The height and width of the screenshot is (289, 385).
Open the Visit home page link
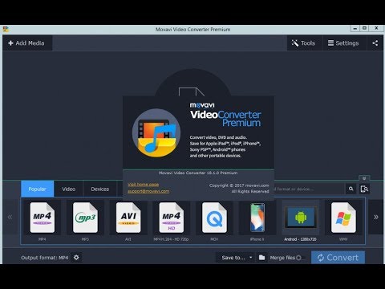pyautogui.click(x=144, y=185)
